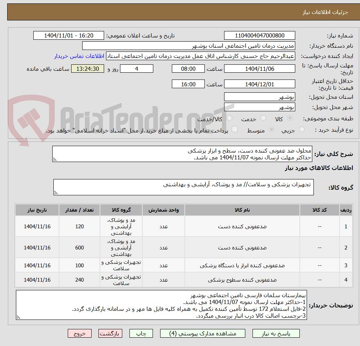This screenshot has width=360, height=346.
Task: Click the کد کالا column header
Action: (319, 210)
